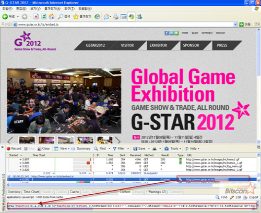
Task: Open the Mail icon dropdown arrow
Action: tap(111, 17)
